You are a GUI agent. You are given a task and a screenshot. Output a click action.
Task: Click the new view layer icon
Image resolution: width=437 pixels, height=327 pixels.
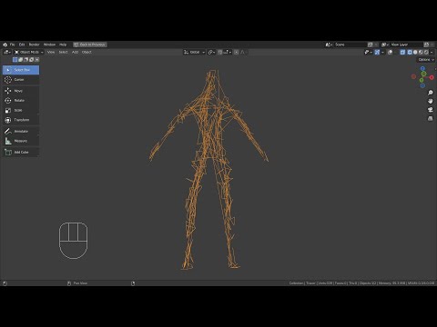[426, 45]
